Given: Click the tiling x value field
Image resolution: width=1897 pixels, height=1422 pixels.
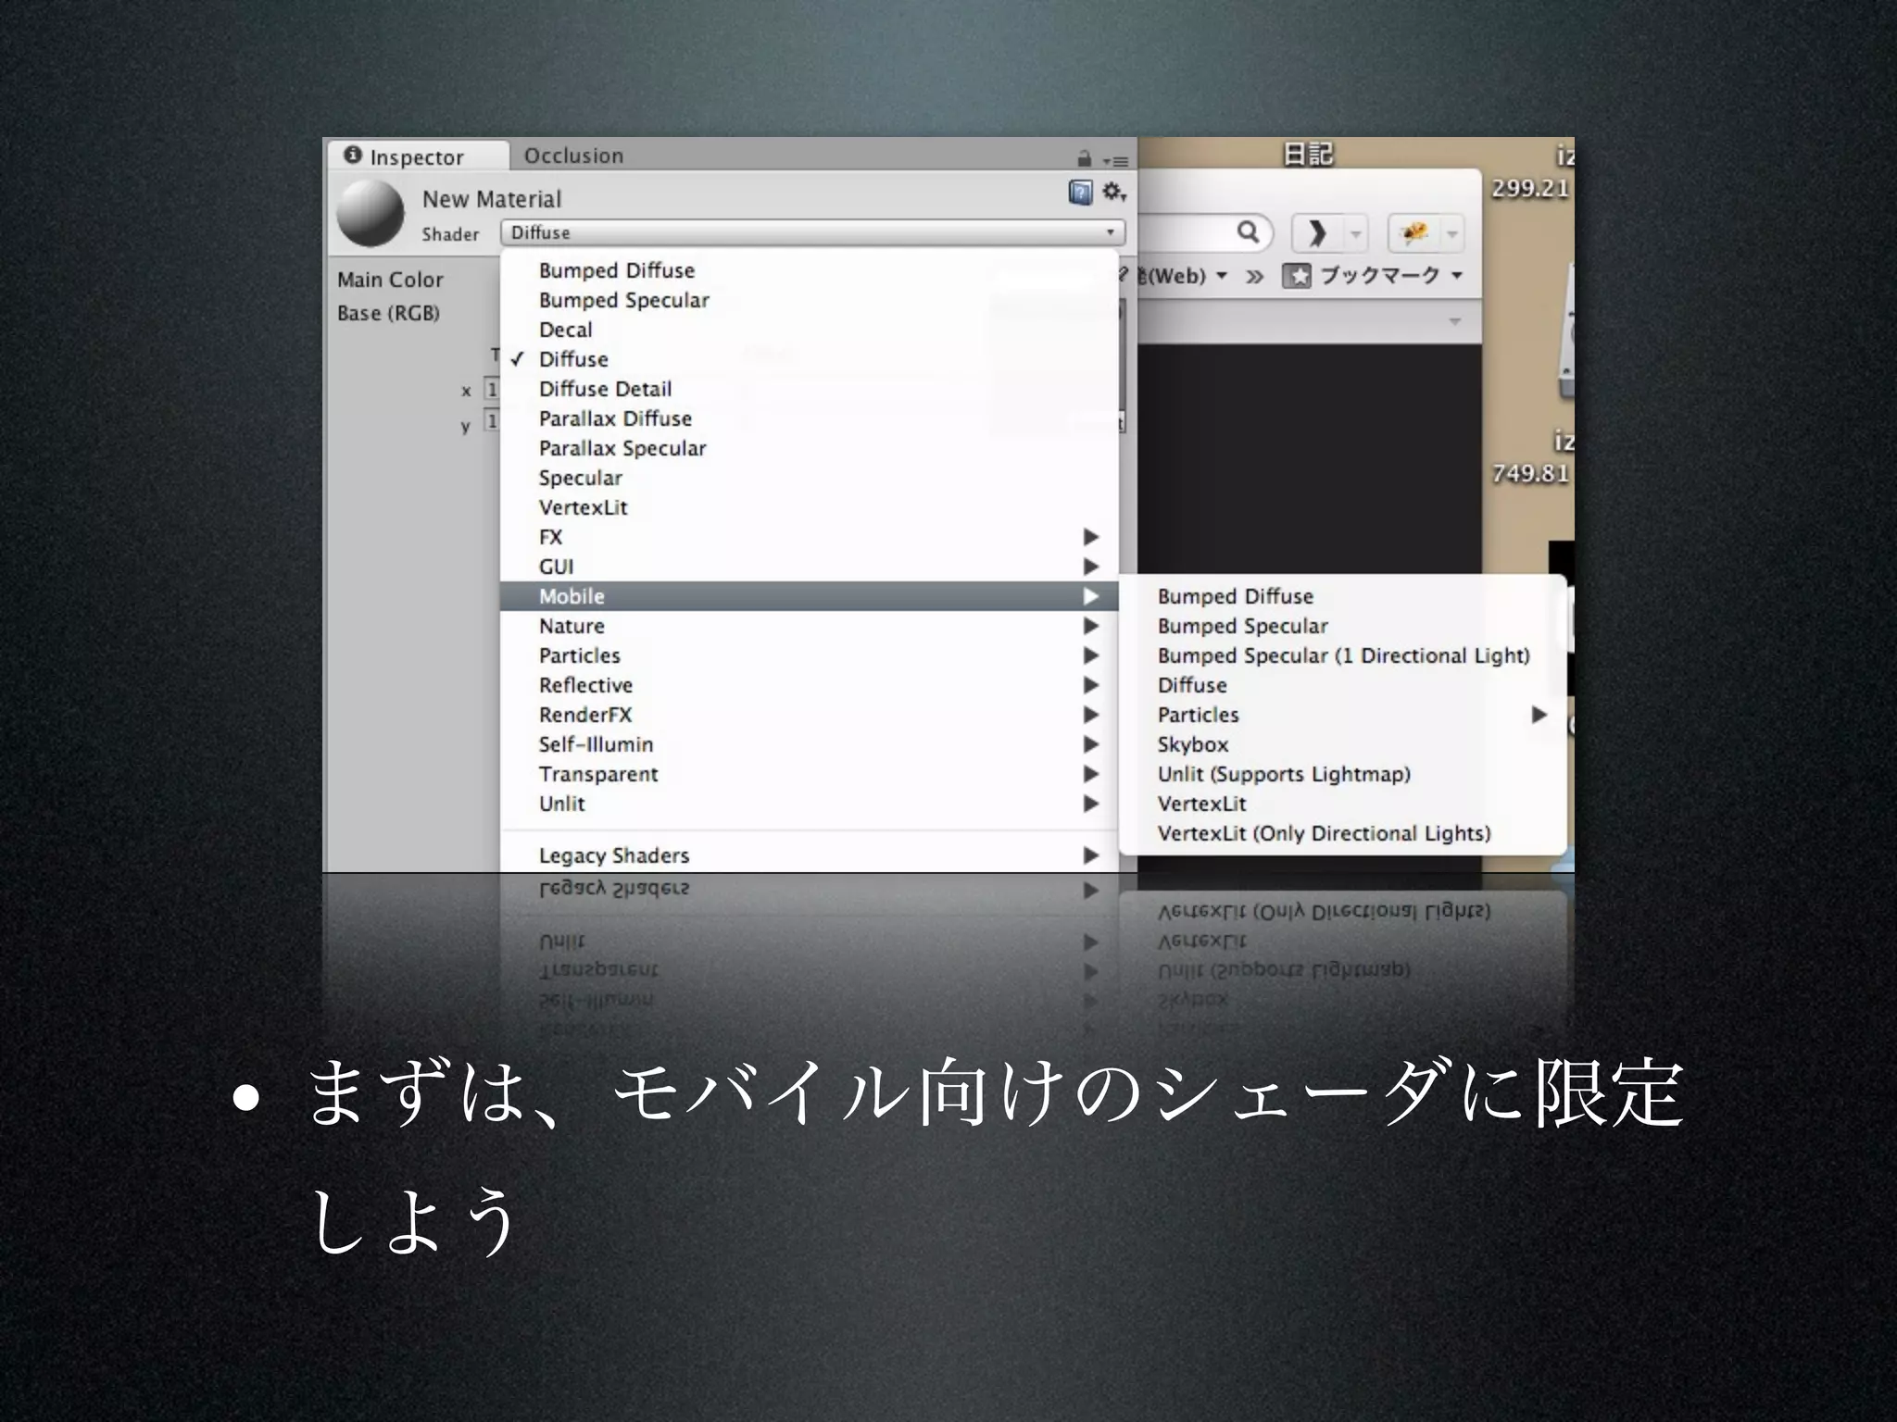Looking at the screenshot, I should 492,390.
